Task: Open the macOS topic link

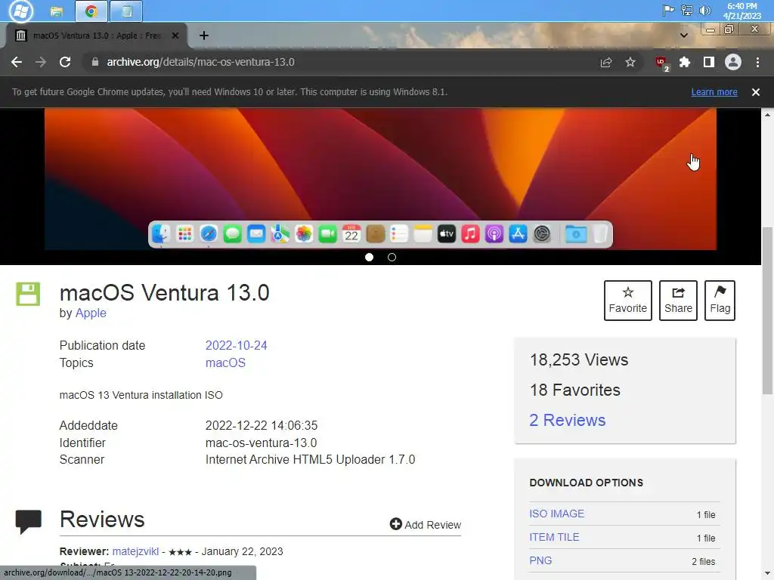Action: point(225,362)
